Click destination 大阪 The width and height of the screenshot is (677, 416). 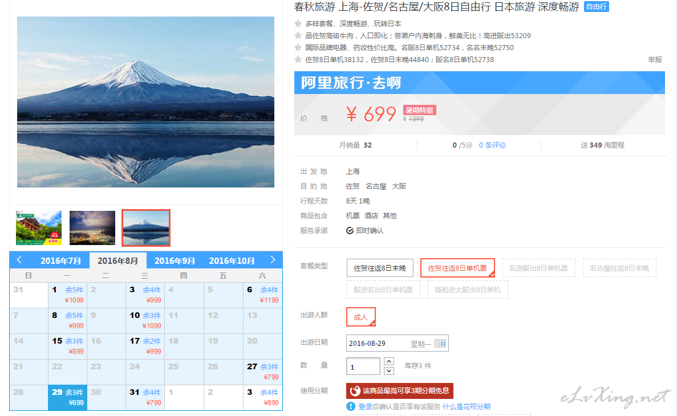pos(399,186)
